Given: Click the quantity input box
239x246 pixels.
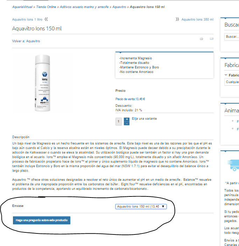Looking at the screenshot, I should (x=119, y=121).
